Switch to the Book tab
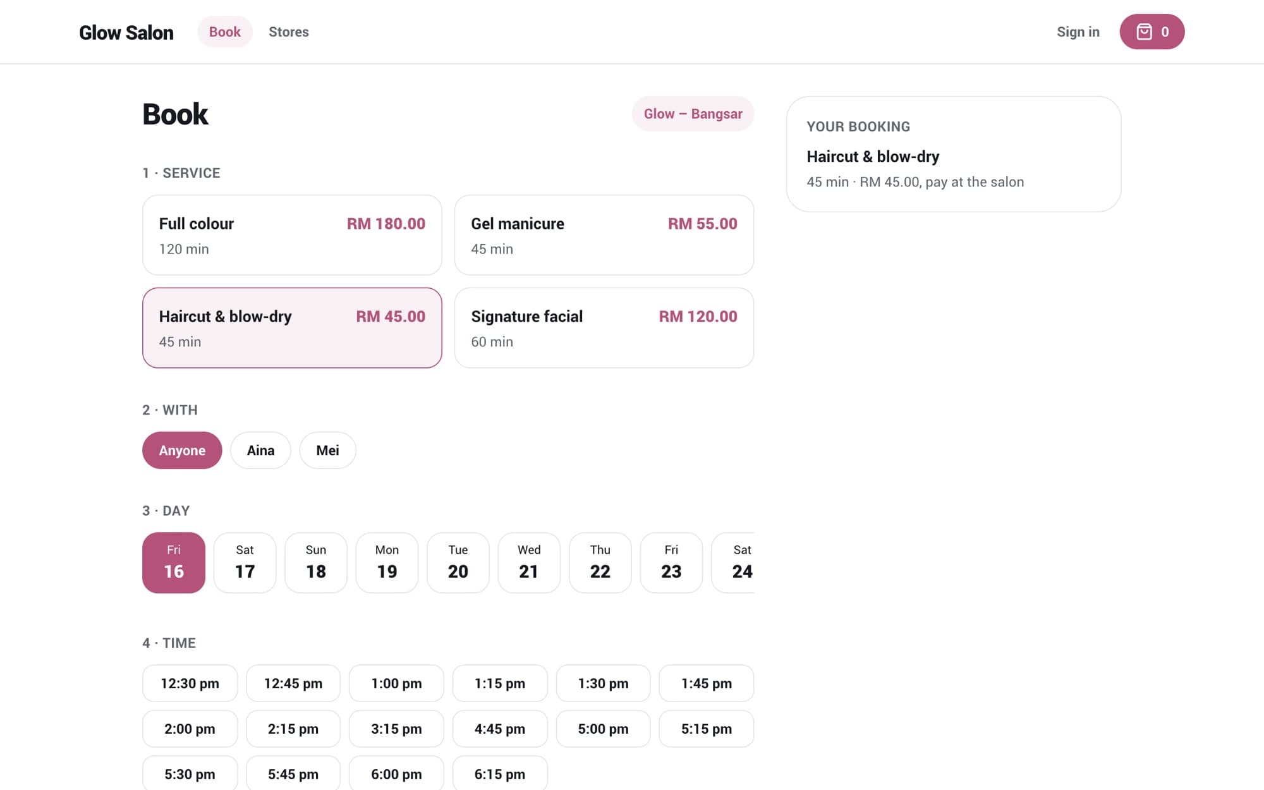Viewport: 1264px width, 790px height. point(224,32)
